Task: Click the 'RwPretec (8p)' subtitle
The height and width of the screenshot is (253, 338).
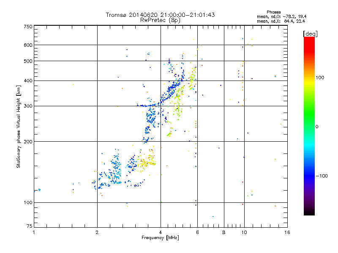Action: (160, 20)
